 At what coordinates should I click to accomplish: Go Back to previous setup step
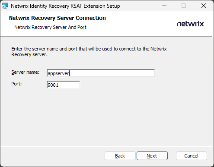pos(120,156)
